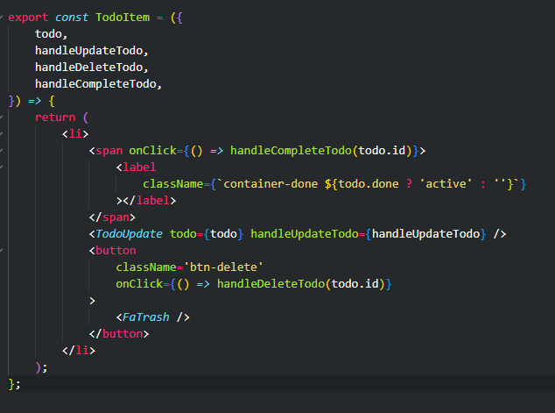Click the 'todo.done' expression

coord(369,184)
